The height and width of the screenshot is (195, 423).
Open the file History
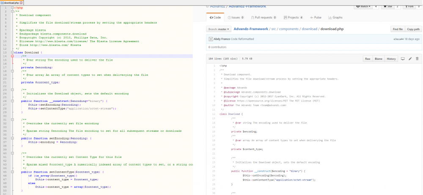coord(391,59)
